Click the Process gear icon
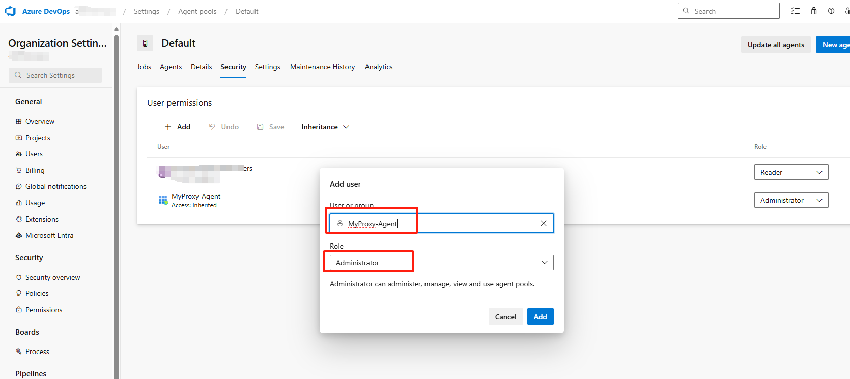This screenshot has width=850, height=379. click(x=19, y=351)
